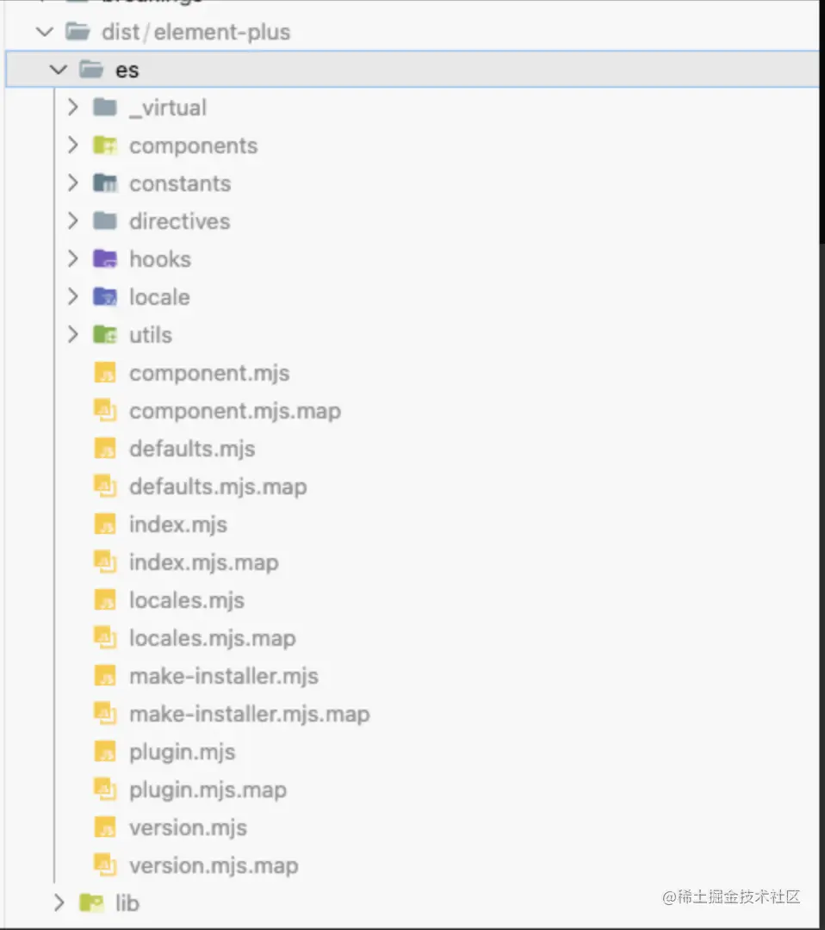Viewport: 825px width, 930px height.
Task: Click the constants folder icon
Action: click(x=105, y=183)
